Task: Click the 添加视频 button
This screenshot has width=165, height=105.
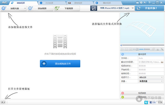Action: 40,8
